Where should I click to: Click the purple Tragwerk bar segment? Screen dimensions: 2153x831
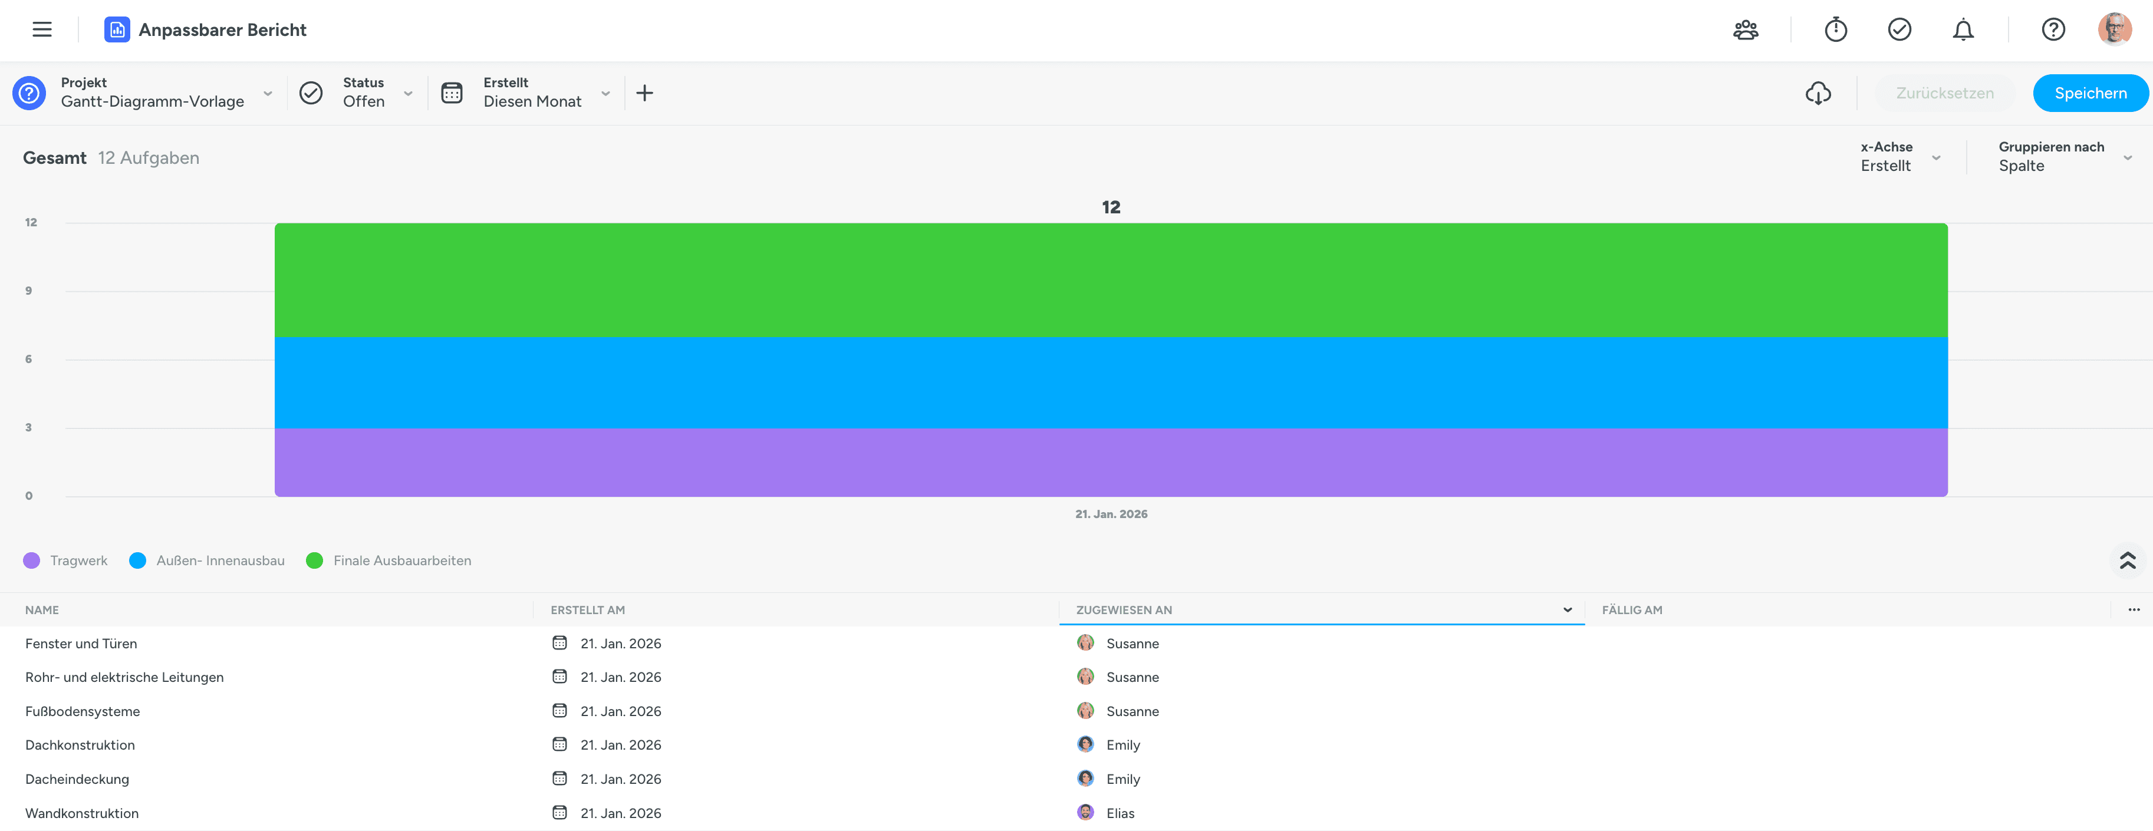point(1110,462)
